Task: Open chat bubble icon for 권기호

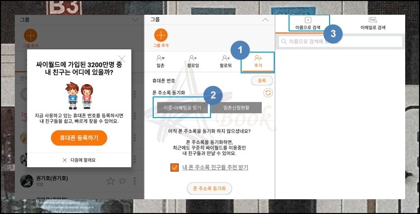Action: pos(123,181)
